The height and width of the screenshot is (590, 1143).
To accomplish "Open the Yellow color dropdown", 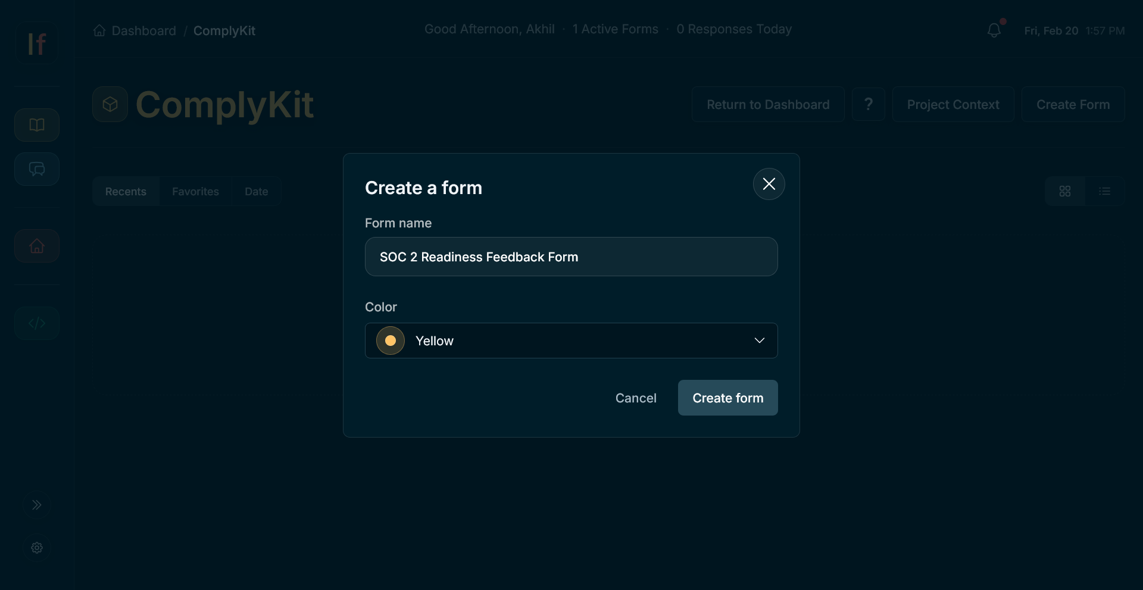I will [571, 341].
